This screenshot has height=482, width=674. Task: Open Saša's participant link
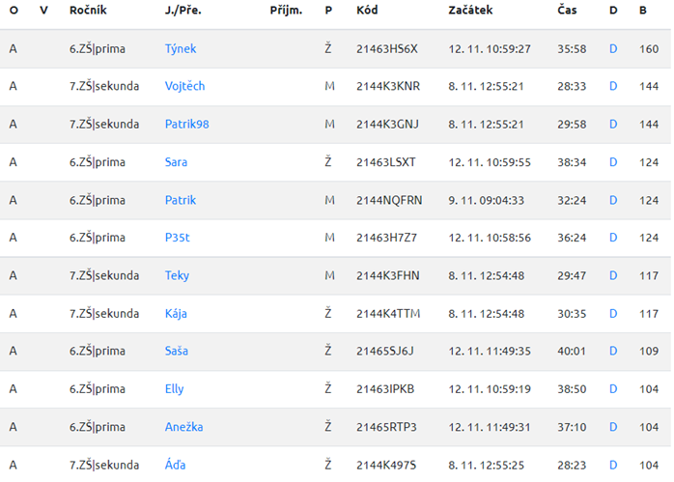coord(177,351)
